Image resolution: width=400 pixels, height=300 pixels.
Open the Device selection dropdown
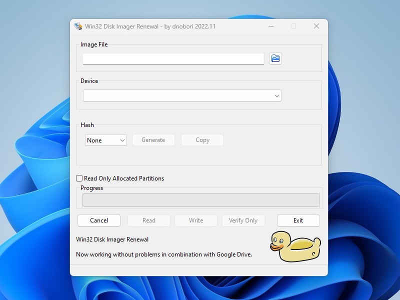181,95
